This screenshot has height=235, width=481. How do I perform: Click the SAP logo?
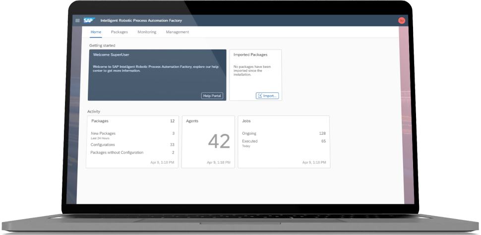tap(89, 20)
